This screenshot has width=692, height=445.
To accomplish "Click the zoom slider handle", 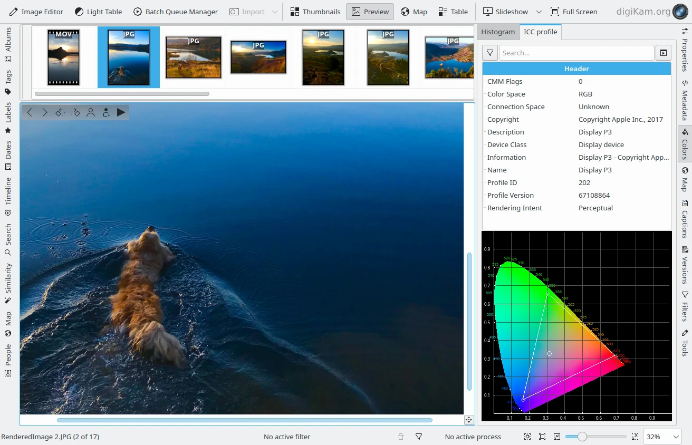I will coord(582,437).
